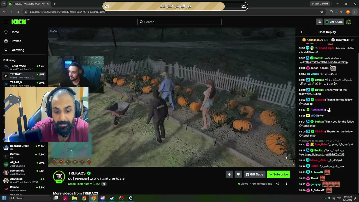The height and width of the screenshot is (202, 359).
Task: Open the Windows Start menu
Action: (x=4, y=198)
